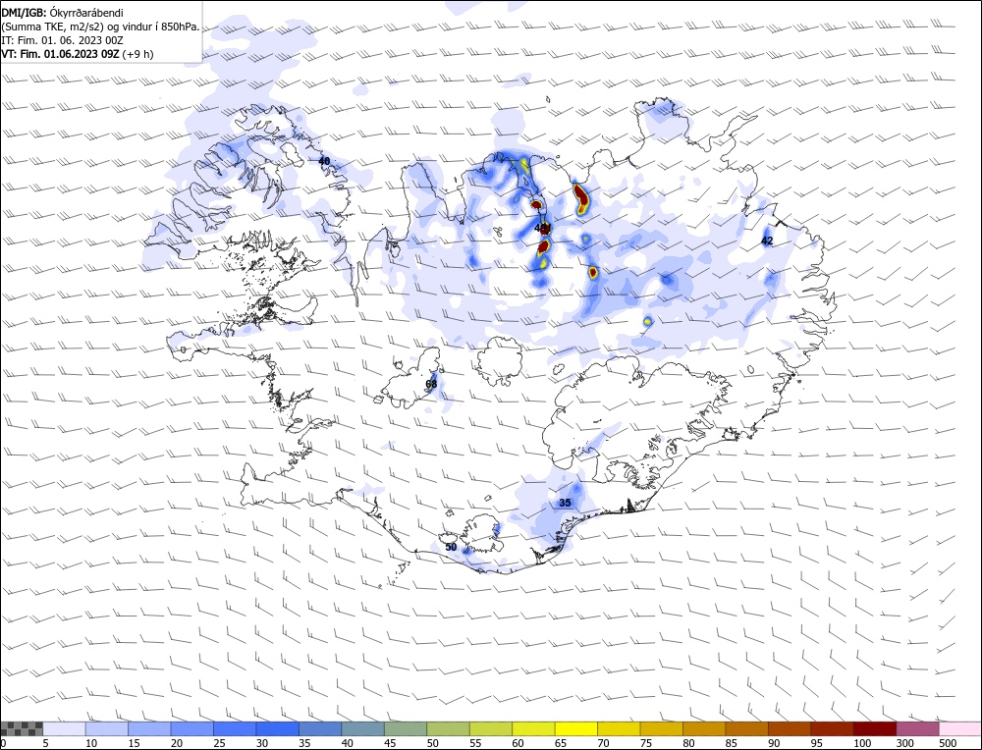Select the legend swatch between 45 and 50
The width and height of the screenshot is (982, 750).
coord(406,728)
